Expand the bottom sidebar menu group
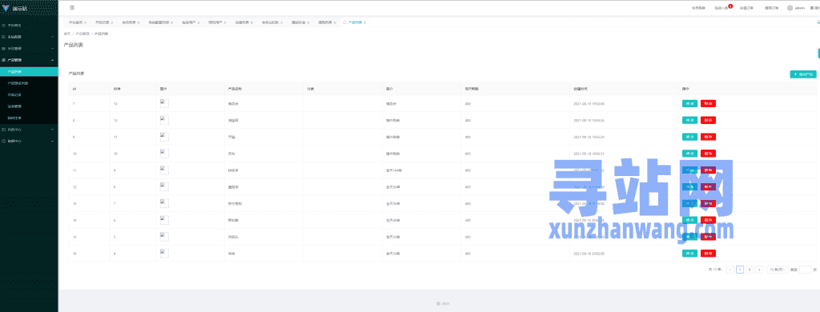 tap(29, 141)
